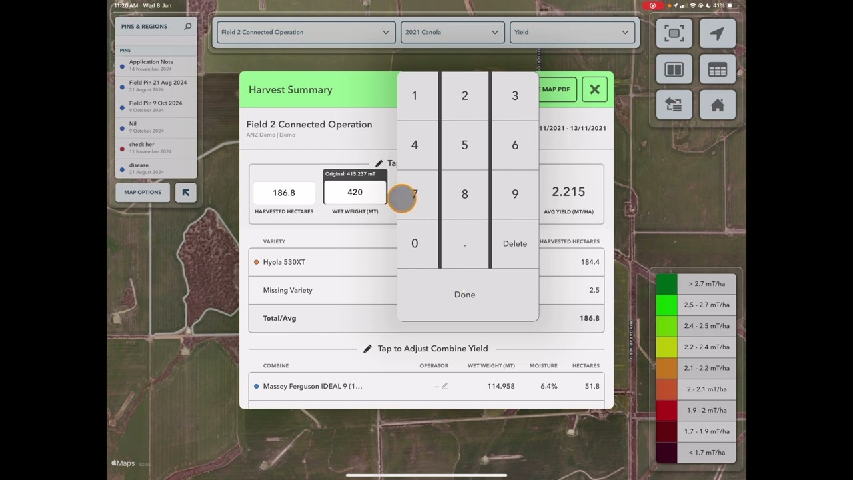Tap the 2.1 - 2.2 mT/ha legend swatch

pos(666,368)
